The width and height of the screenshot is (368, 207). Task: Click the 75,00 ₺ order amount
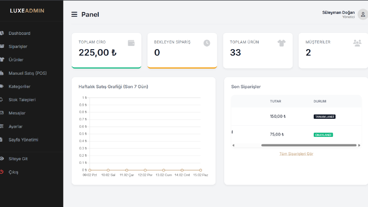point(277,135)
